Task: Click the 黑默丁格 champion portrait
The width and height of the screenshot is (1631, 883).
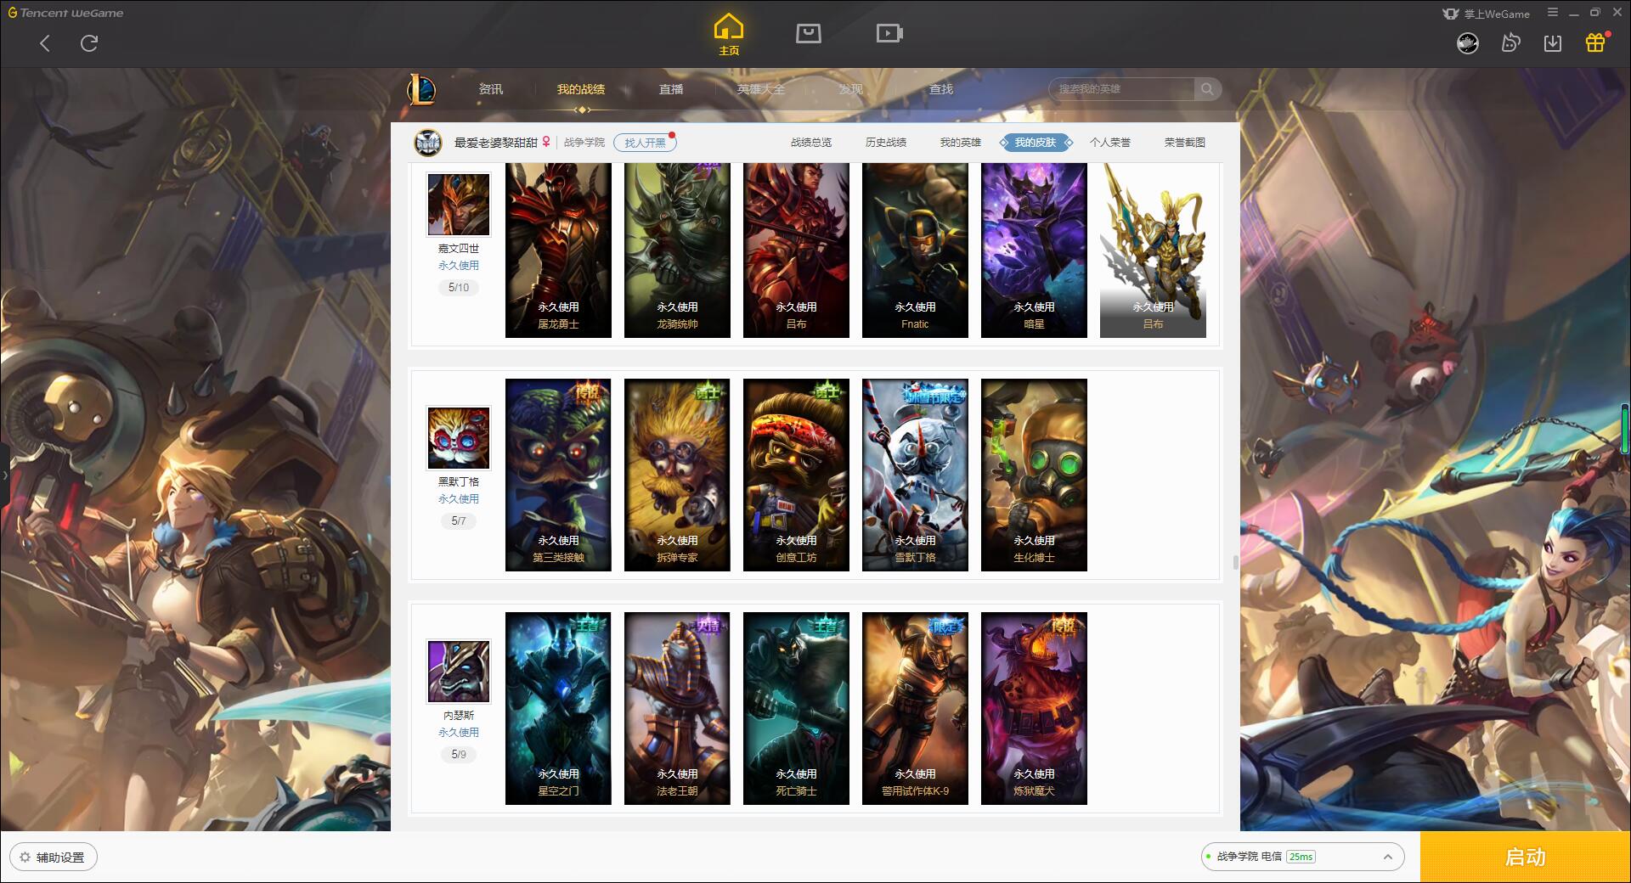Action: [459, 438]
